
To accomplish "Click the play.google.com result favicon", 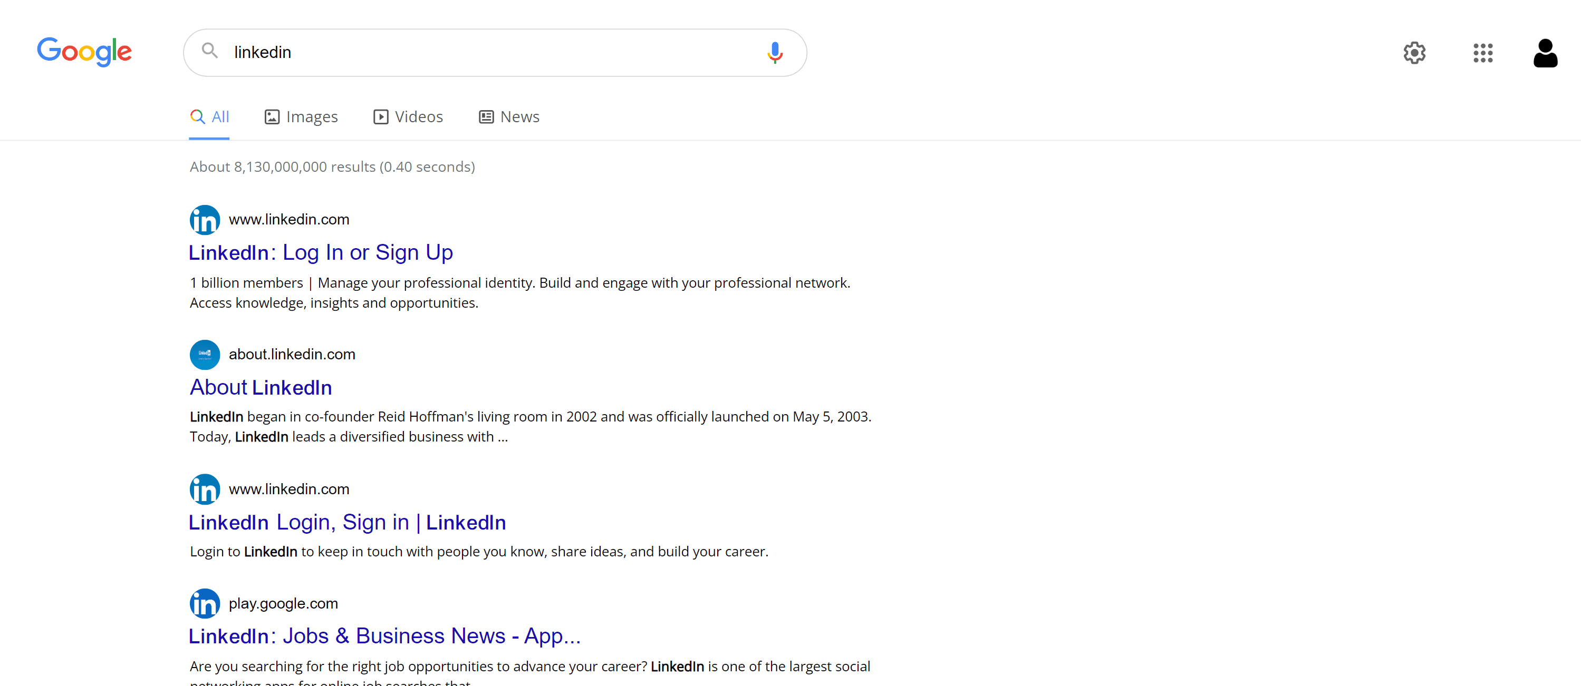I will (x=205, y=604).
